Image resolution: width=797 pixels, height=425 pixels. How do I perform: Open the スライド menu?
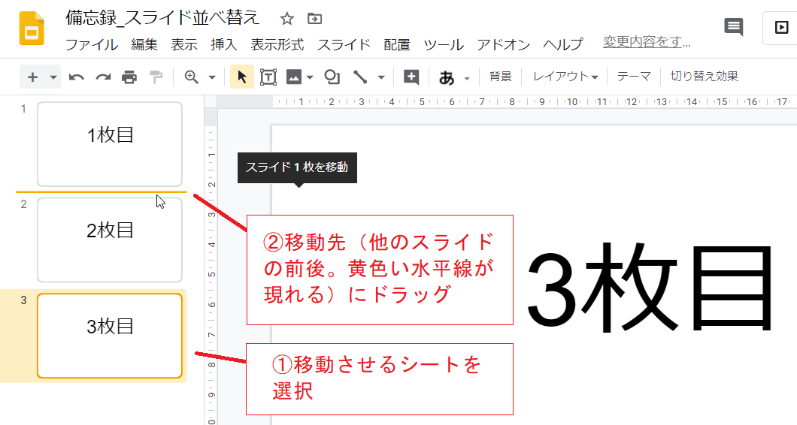click(x=344, y=45)
